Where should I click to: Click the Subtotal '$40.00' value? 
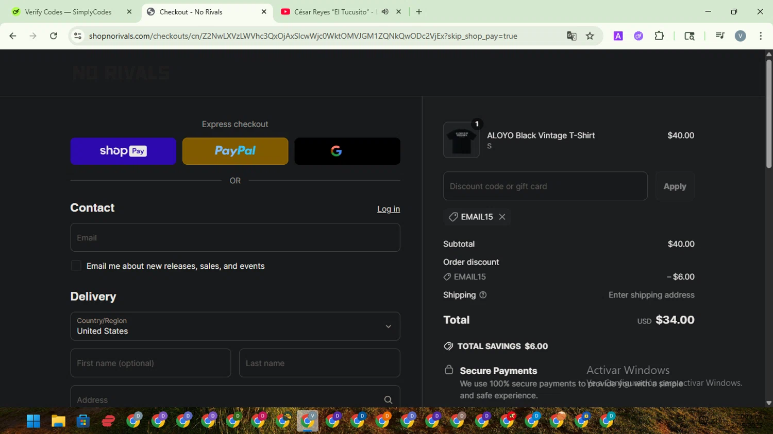[x=681, y=244]
